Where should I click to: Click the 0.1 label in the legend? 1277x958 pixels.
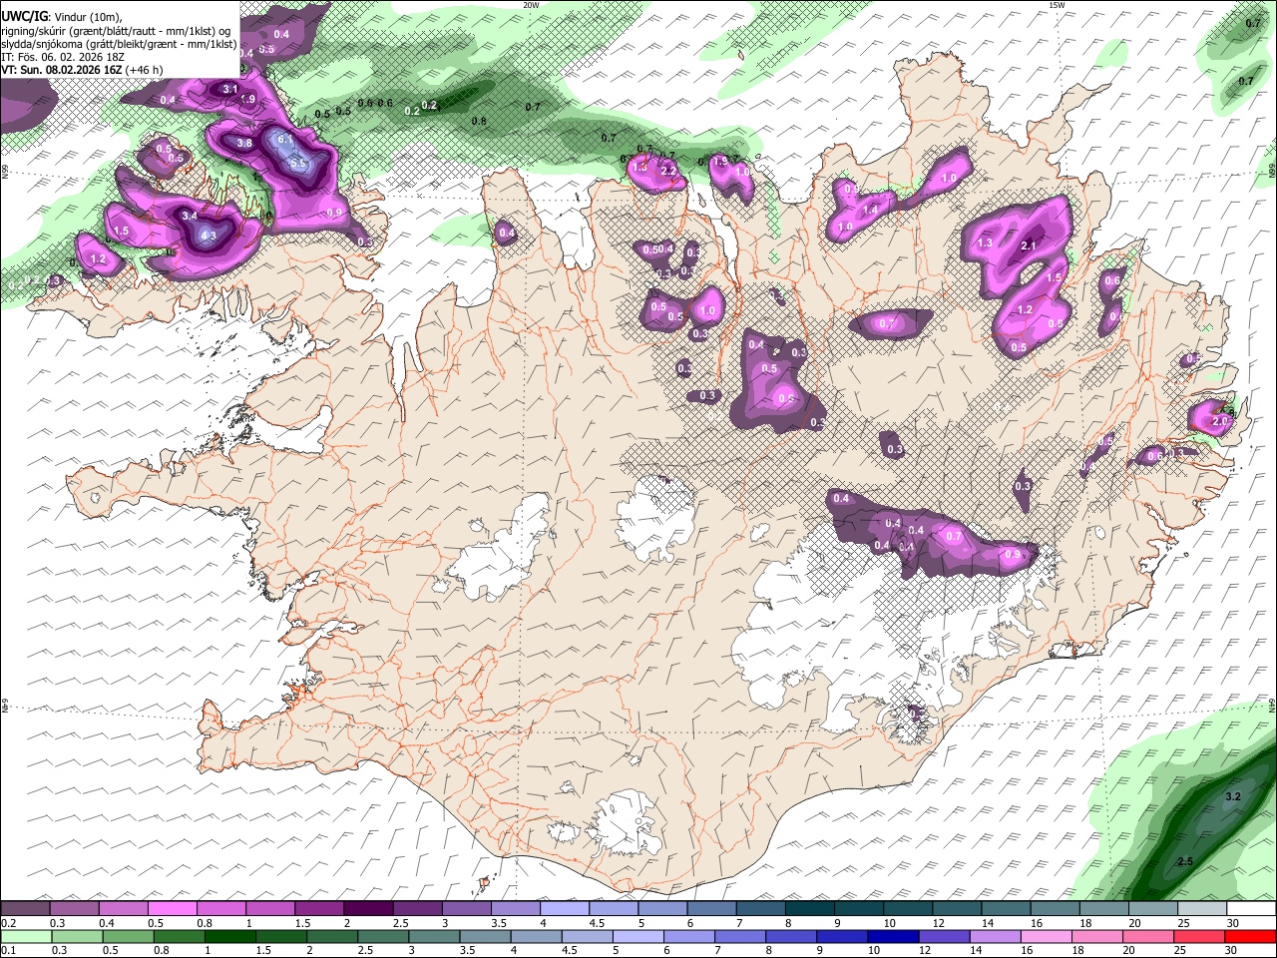pyautogui.click(x=8, y=950)
